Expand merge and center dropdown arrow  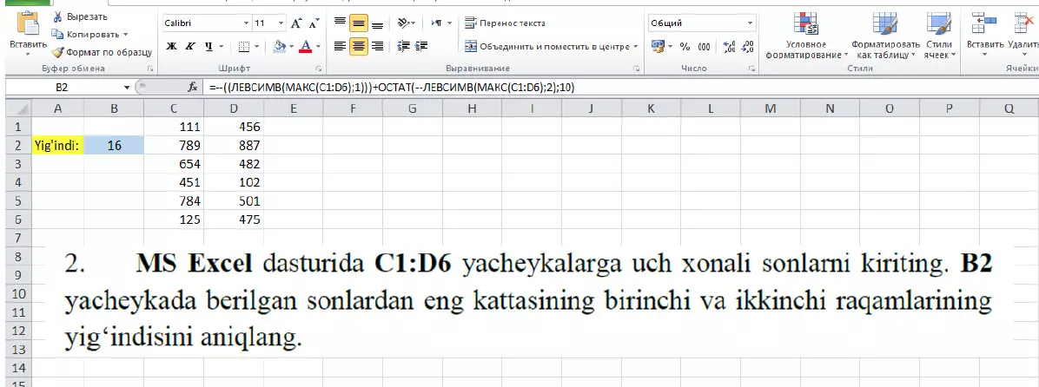point(635,47)
